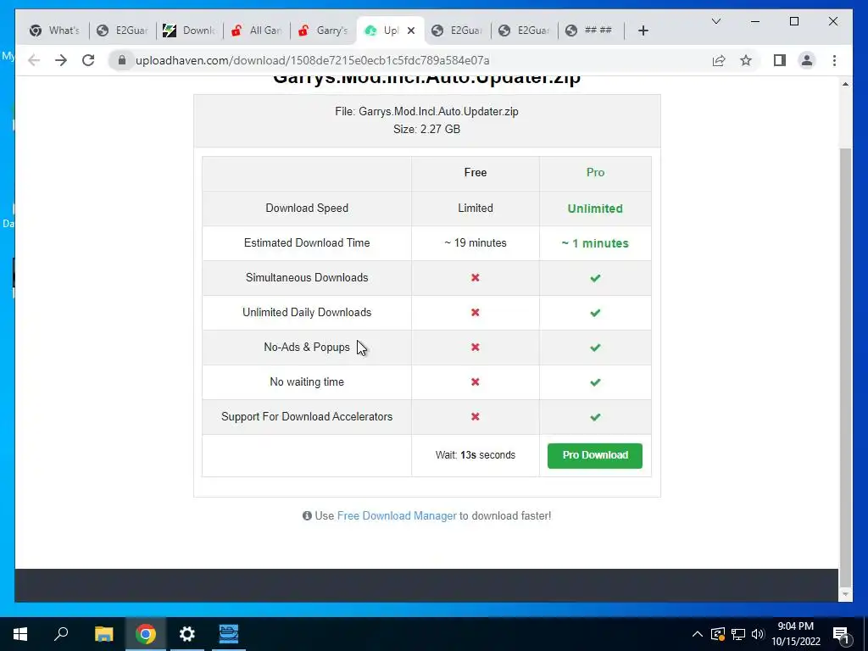Screen dimensions: 868x651
Task: Open the notification center icon
Action: [x=841, y=635]
